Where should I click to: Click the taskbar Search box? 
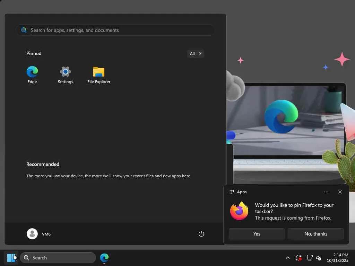[x=58, y=258]
